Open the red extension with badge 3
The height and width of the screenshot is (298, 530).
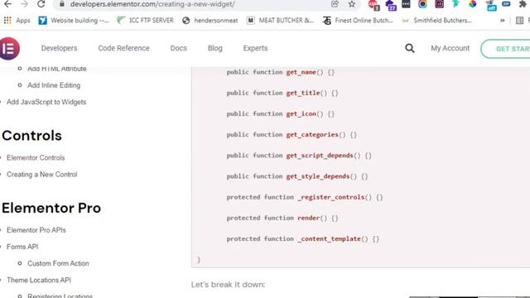tap(373, 5)
